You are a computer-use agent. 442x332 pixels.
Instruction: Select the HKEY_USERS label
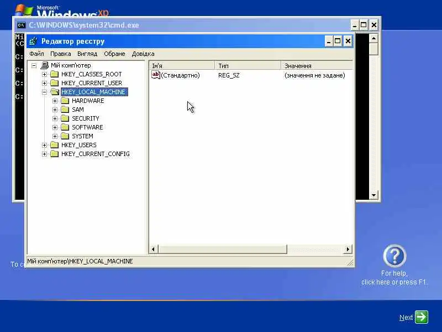(x=79, y=145)
